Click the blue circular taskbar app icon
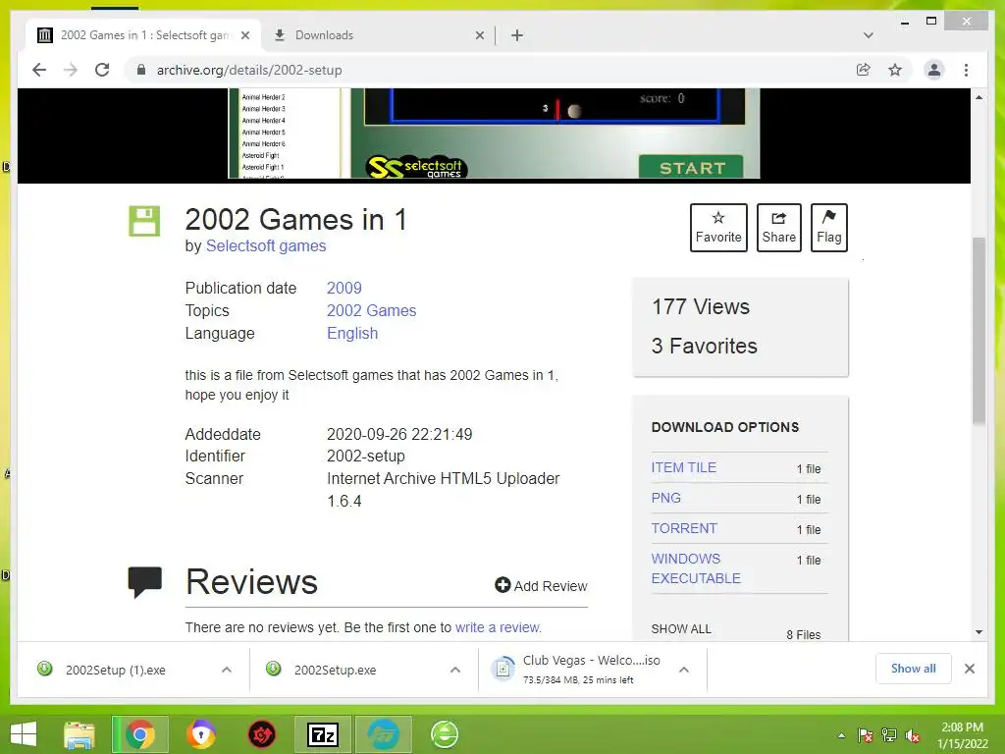This screenshot has height=754, width=1005. click(384, 734)
